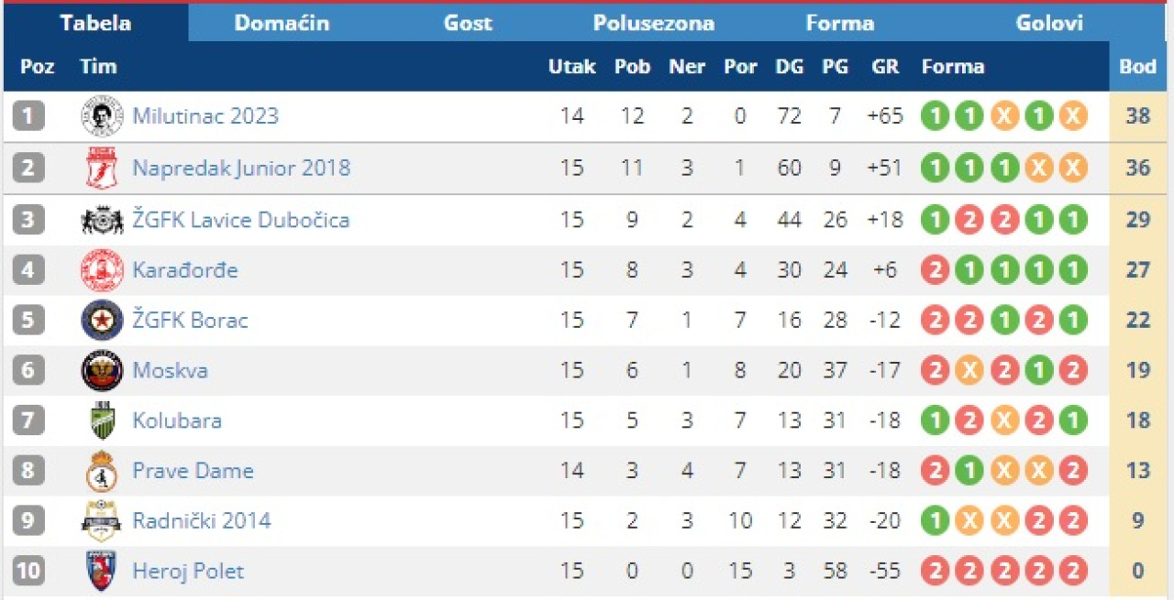This screenshot has width=1174, height=600.
Task: Click the Heroj Polet shield logo
Action: (102, 571)
